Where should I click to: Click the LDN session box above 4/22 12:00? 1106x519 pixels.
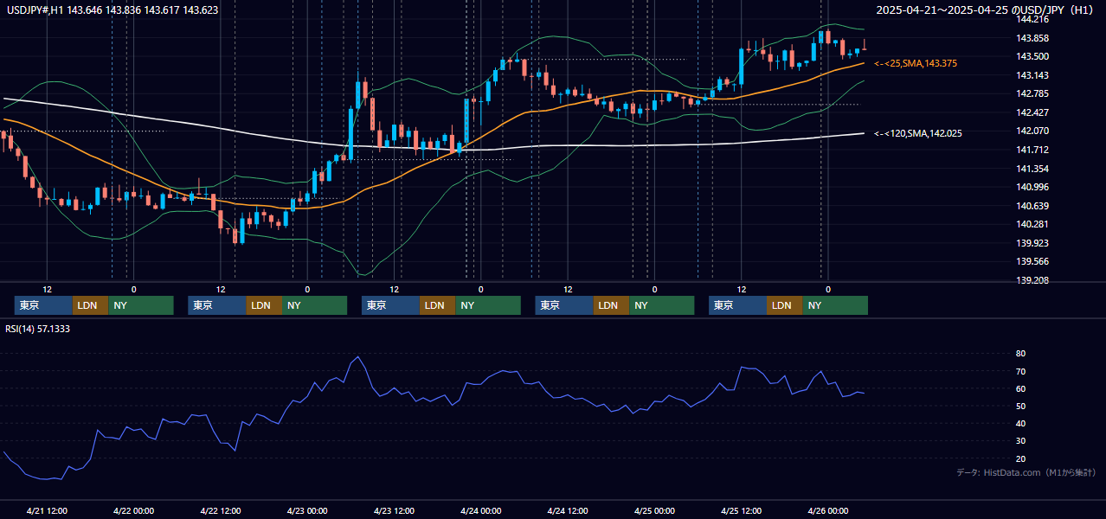[x=263, y=305]
